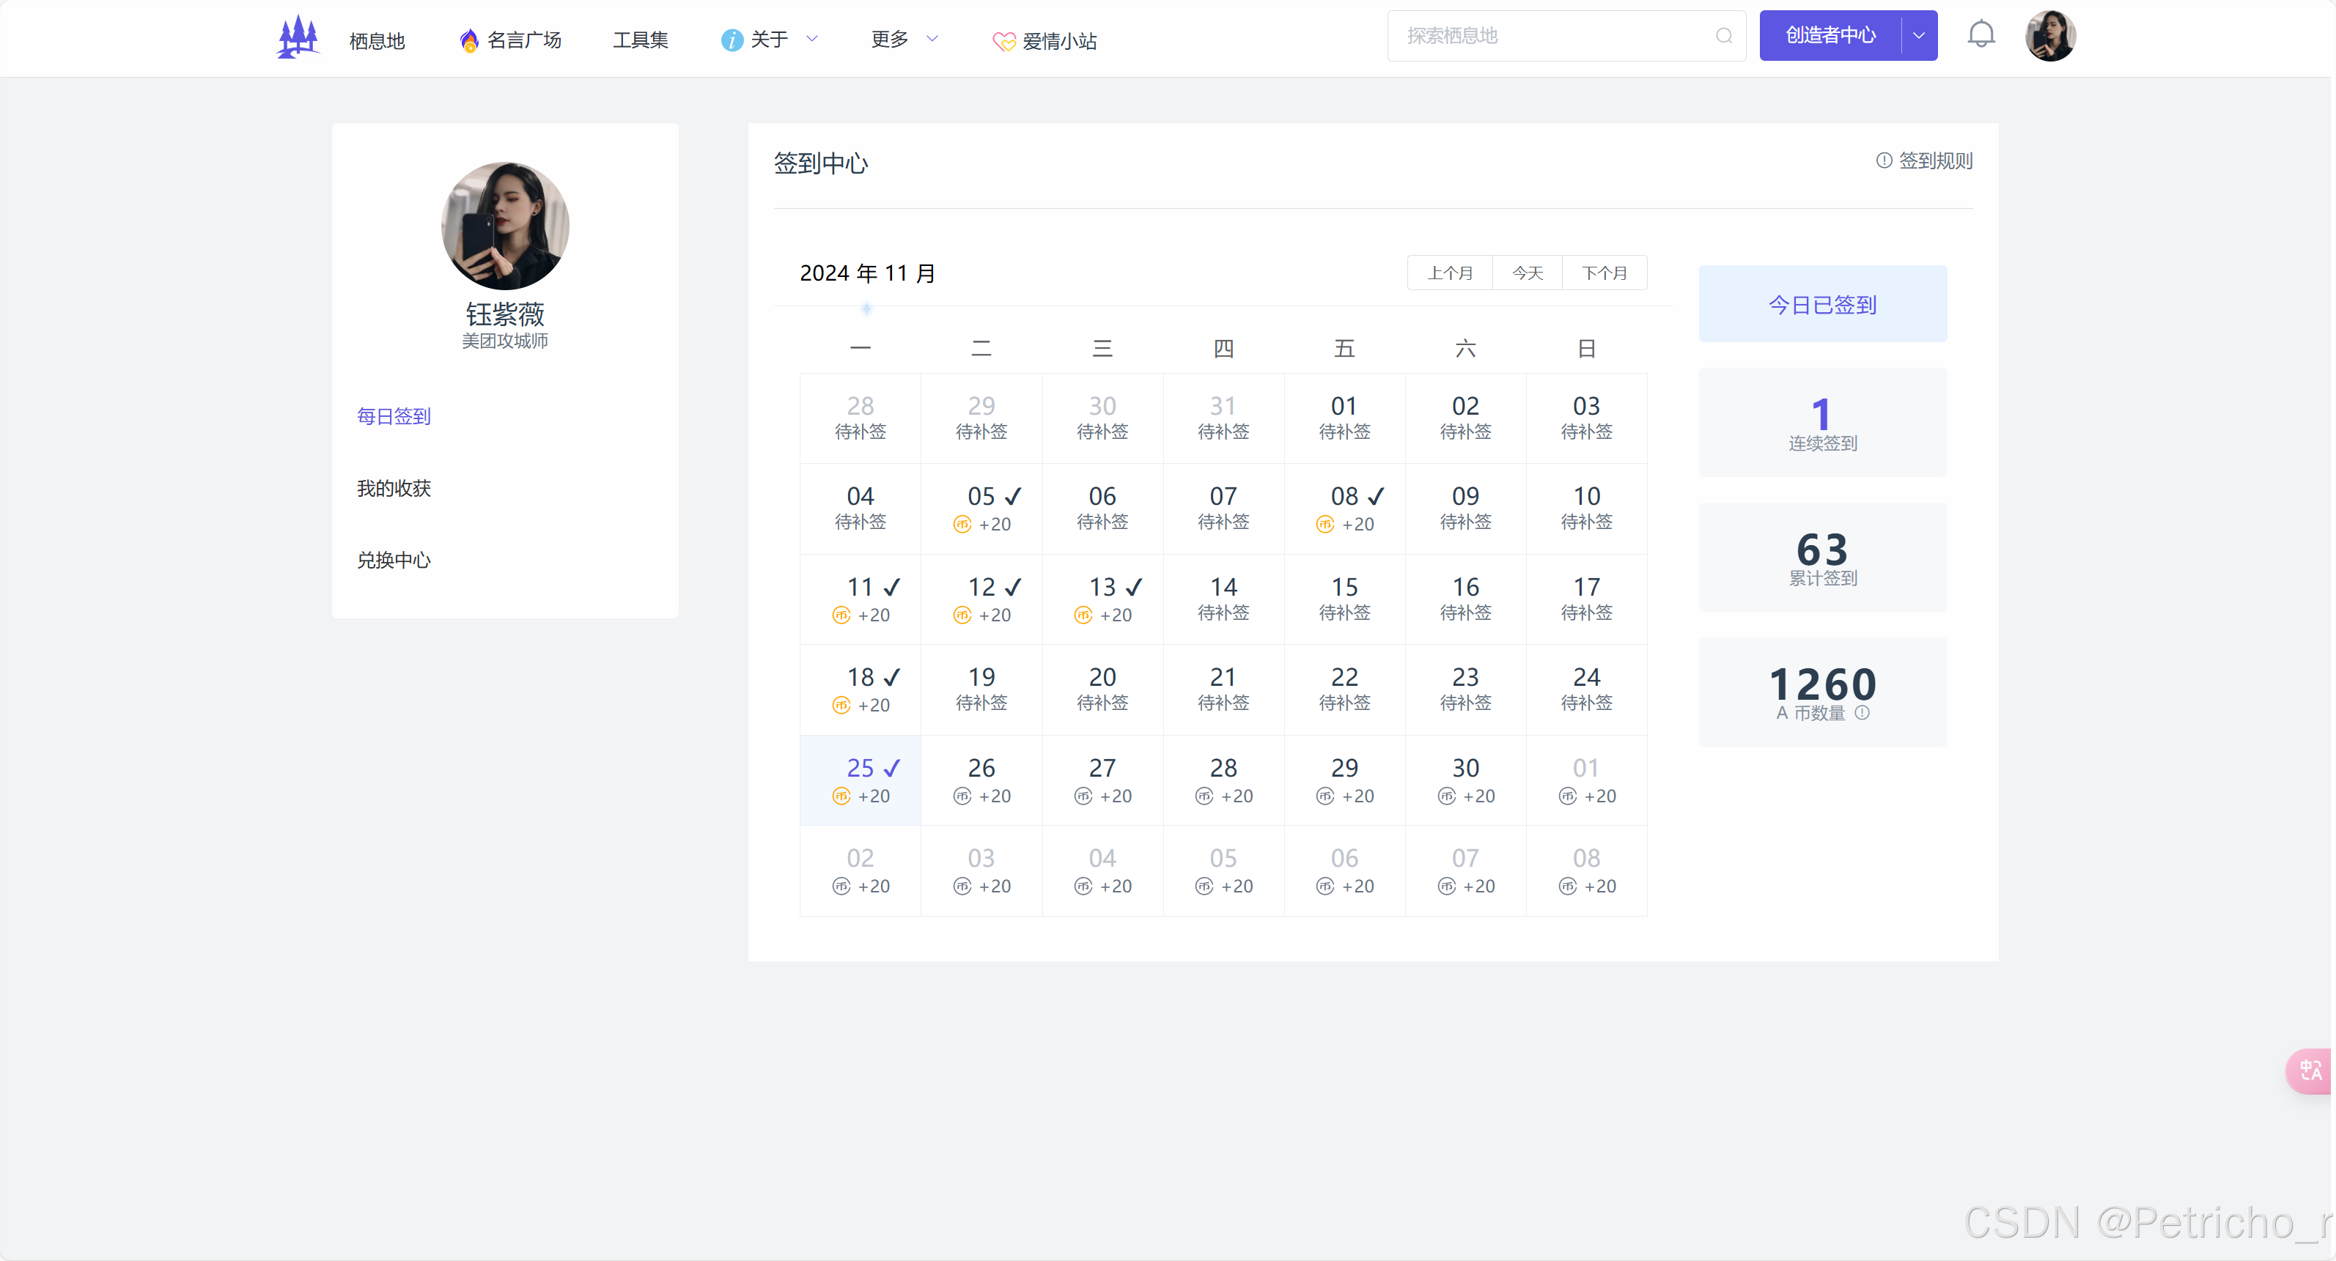Open notifications bell icon
The width and height of the screenshot is (2336, 1261).
coord(1981,35)
